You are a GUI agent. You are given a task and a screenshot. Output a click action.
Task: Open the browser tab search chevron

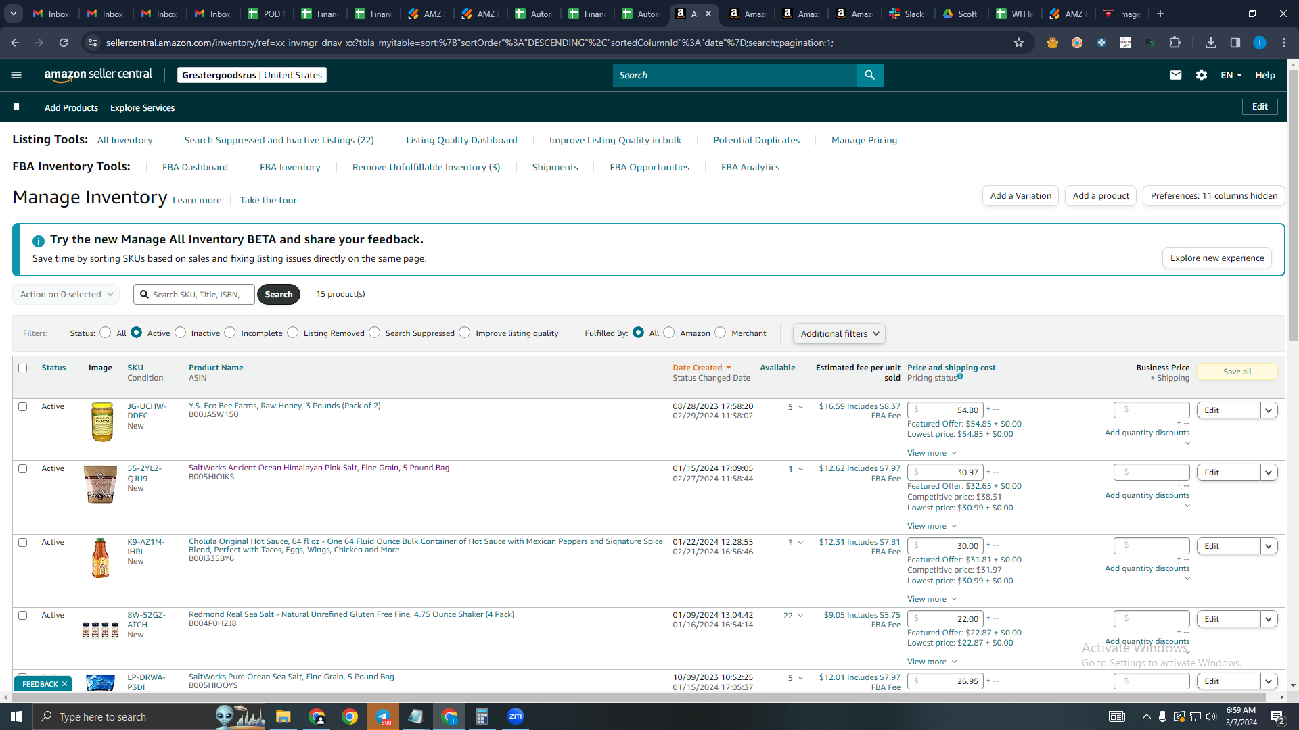tap(14, 14)
